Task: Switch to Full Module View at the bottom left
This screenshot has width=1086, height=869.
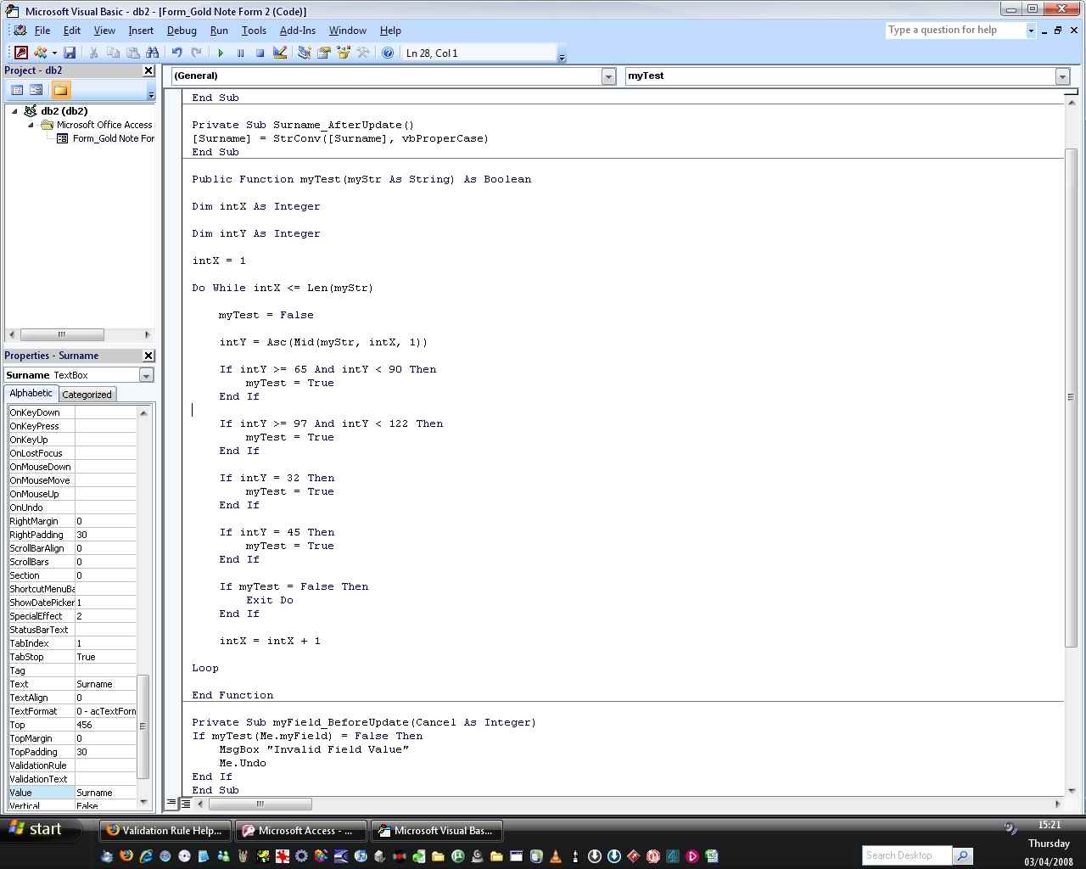Action: pyautogui.click(x=186, y=803)
